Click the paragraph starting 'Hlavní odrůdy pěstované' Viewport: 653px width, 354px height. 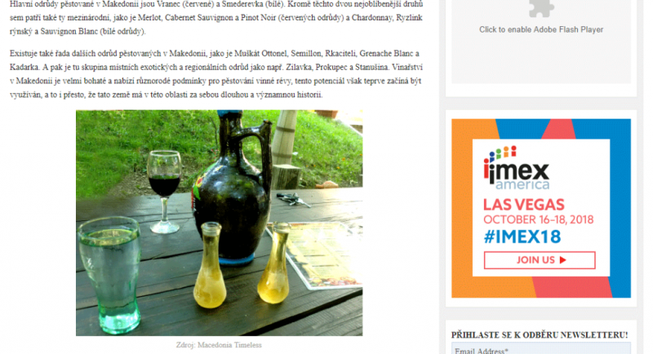(216, 17)
